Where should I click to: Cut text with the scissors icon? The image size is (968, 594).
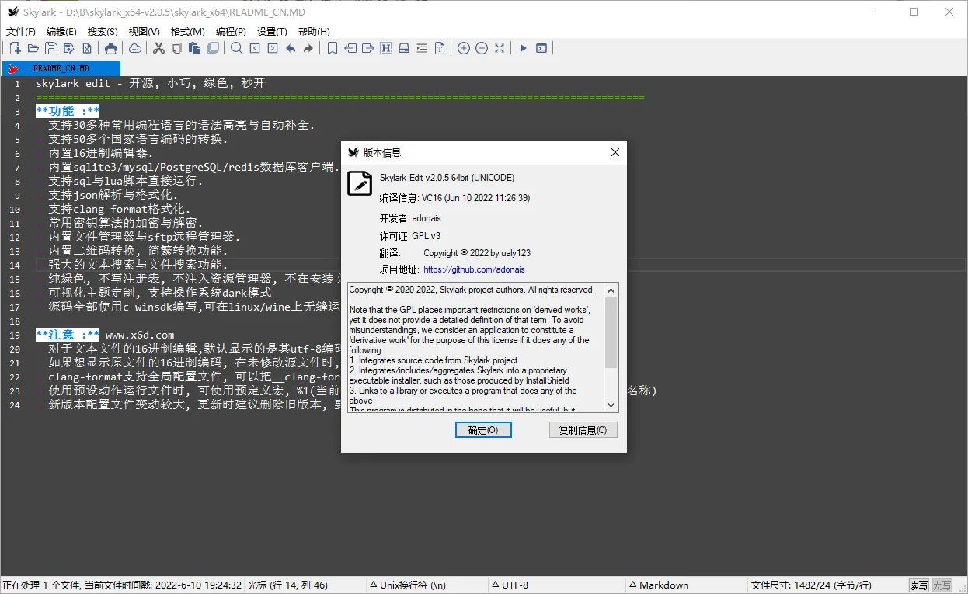point(158,47)
